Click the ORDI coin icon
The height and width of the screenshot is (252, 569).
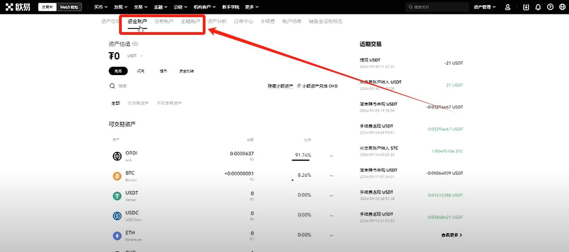coord(117,156)
